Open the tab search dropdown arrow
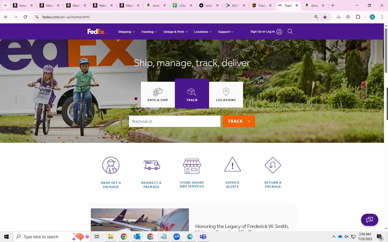388x242 pixels. coord(5,5)
